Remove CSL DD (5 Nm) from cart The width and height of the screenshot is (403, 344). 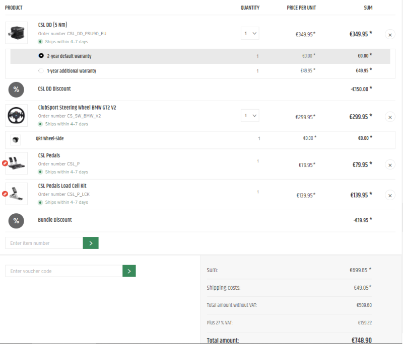coord(390,34)
